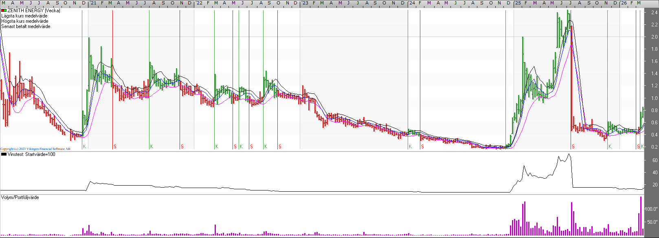Click the red S sell marker below the 2025 price crash
This screenshot has height=238, width=659.
573,147
